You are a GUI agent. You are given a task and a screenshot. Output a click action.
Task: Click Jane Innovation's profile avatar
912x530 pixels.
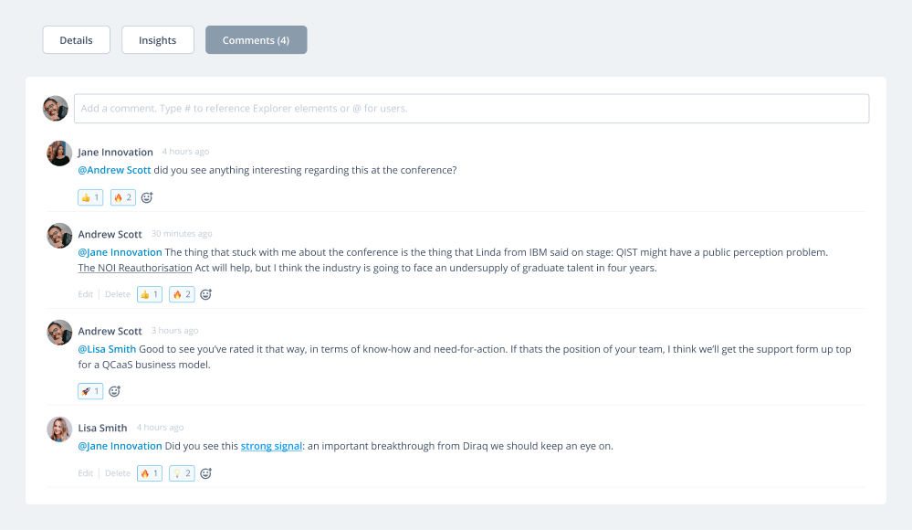point(59,154)
